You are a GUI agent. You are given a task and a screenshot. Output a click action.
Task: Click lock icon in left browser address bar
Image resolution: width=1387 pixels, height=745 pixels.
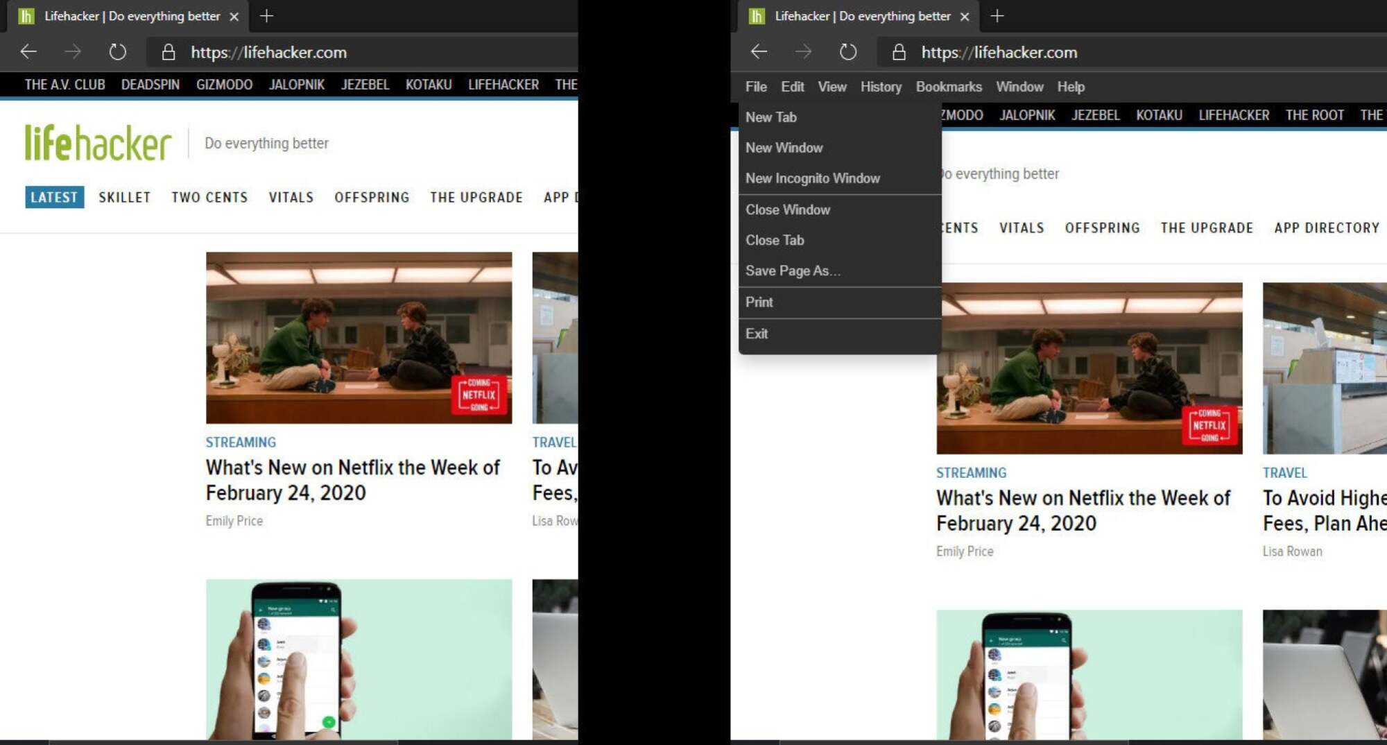coord(169,52)
